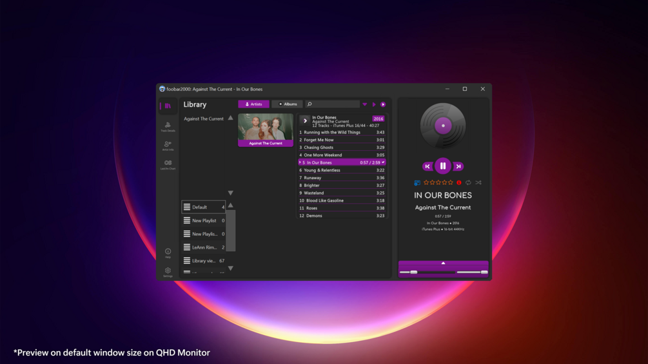Select the playing In Our Bones row
This screenshot has height=364, width=648.
[342, 162]
